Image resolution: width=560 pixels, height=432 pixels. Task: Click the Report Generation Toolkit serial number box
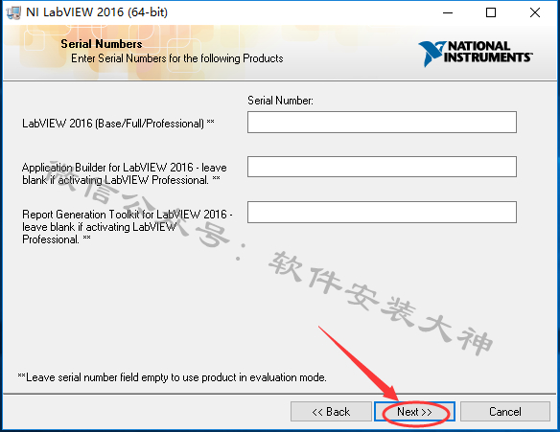(382, 212)
